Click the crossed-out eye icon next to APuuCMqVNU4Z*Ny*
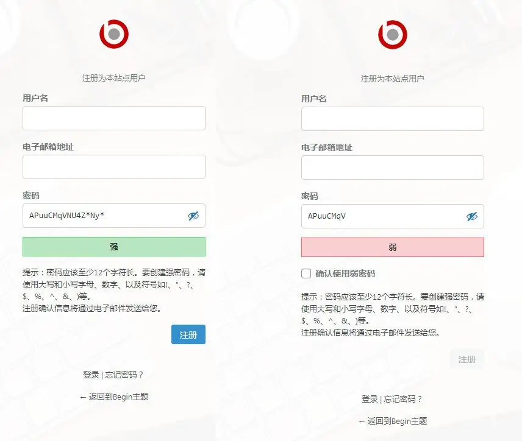 point(193,216)
